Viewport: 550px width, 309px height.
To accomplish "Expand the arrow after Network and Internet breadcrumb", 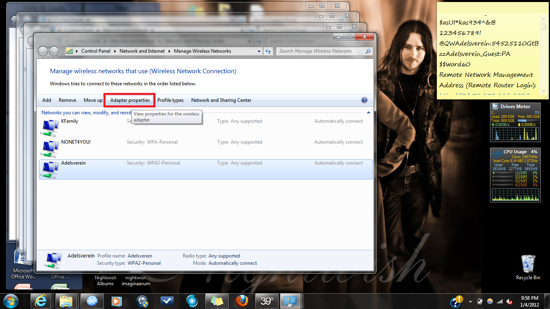I will coord(169,51).
